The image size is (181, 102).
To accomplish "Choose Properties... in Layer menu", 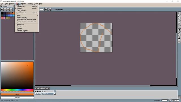I will [27, 6].
